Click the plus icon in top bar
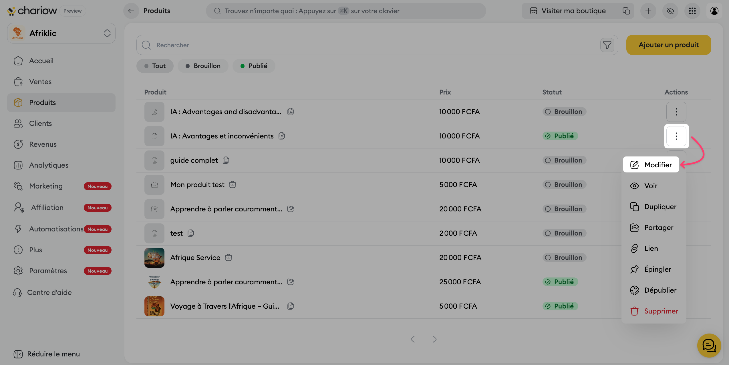Image resolution: width=729 pixels, height=365 pixels. 648,11
